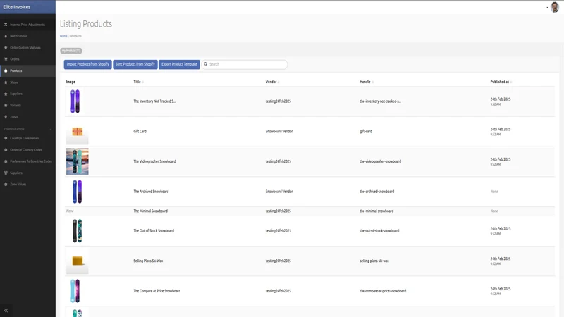Screen dimensions: 564x317
Task: Click 'The Out of Stock Snowboard' title
Action: tap(154, 231)
